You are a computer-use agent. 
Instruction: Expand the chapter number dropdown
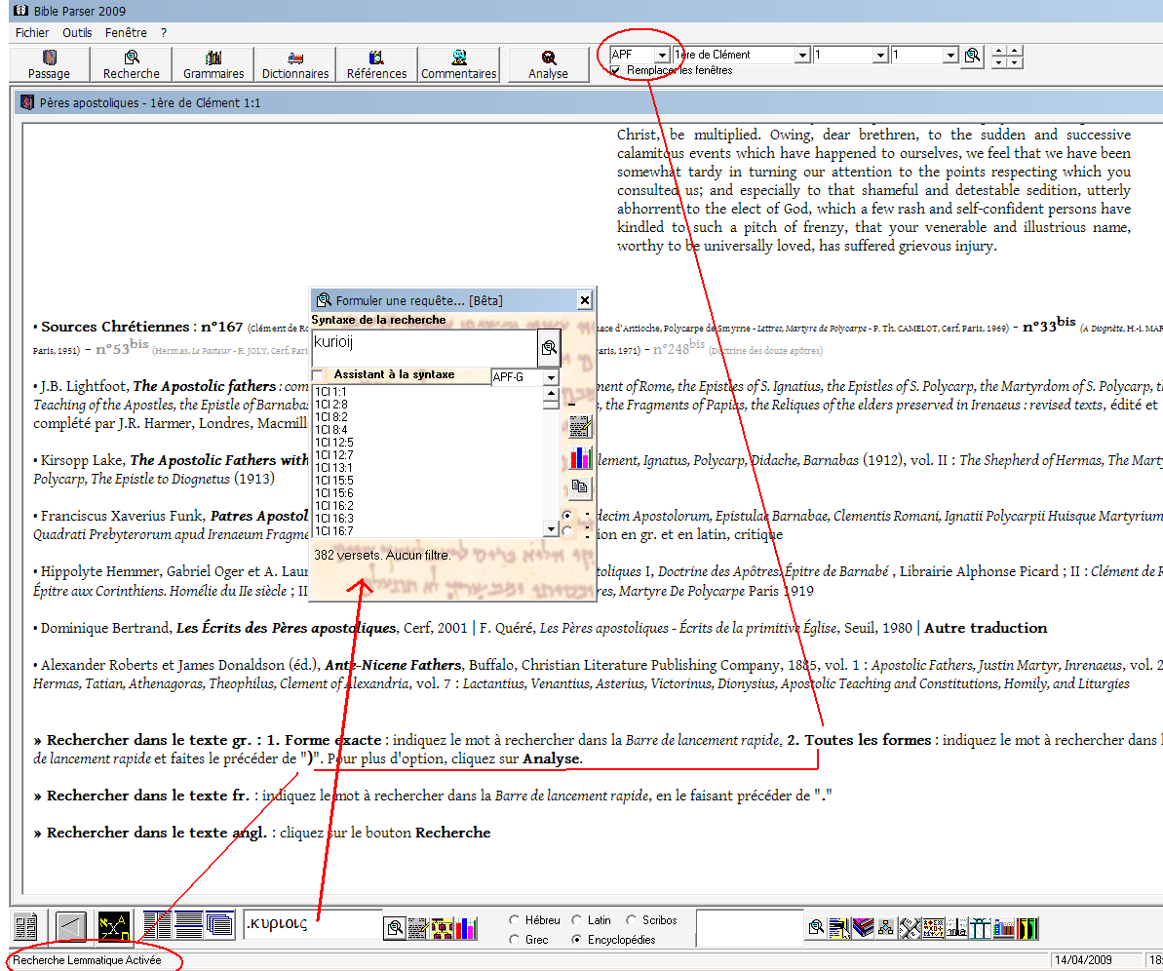tap(880, 55)
